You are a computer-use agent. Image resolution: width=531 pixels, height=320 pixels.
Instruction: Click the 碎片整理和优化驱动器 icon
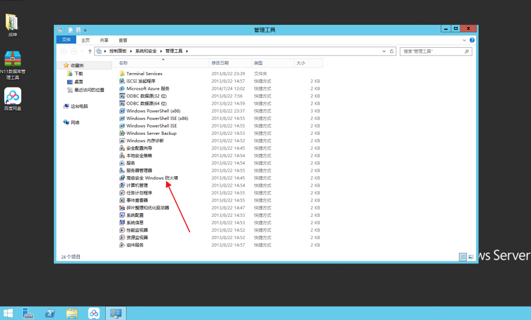click(x=122, y=207)
